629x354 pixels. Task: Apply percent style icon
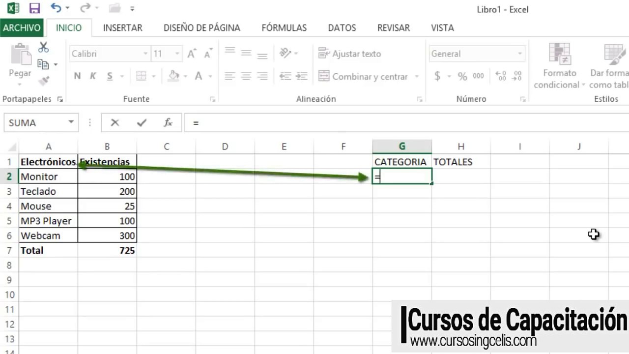(x=462, y=76)
